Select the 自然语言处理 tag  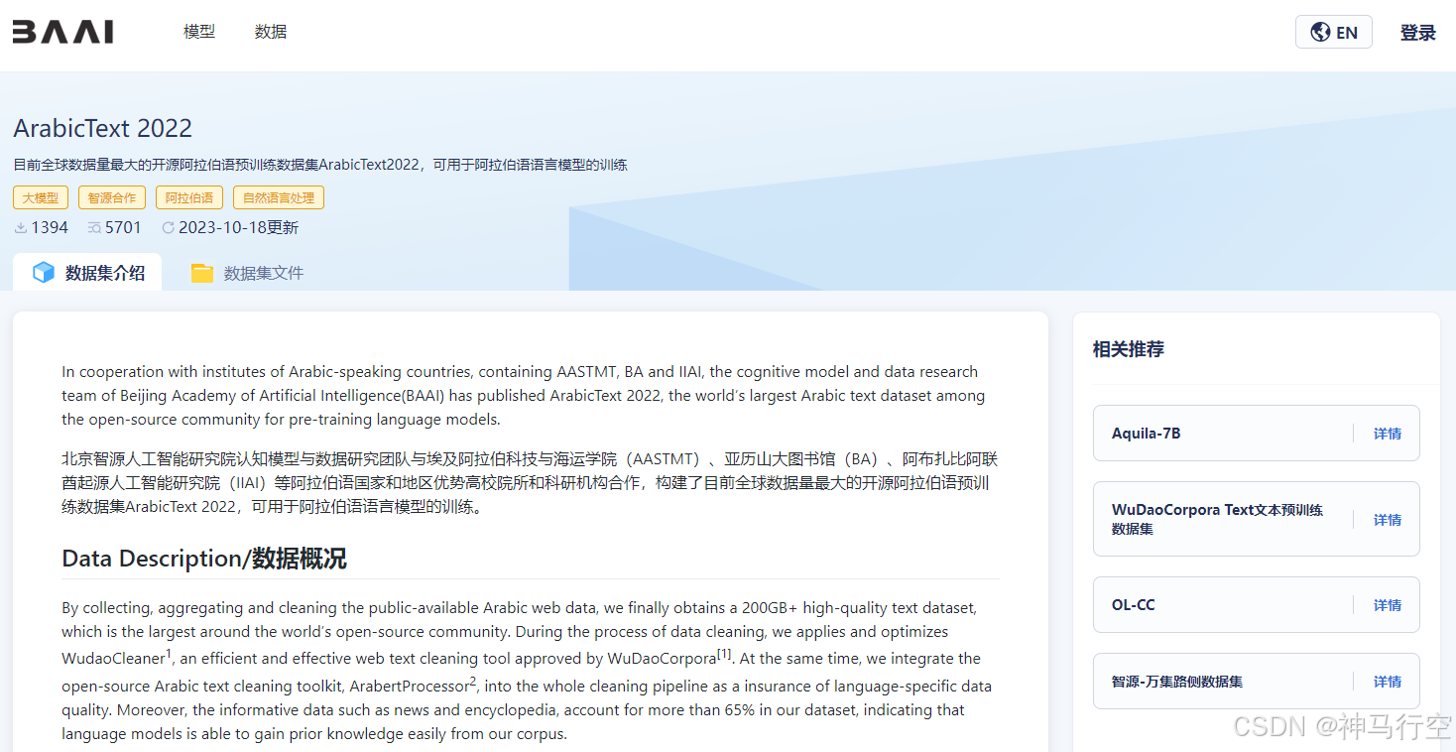(279, 197)
